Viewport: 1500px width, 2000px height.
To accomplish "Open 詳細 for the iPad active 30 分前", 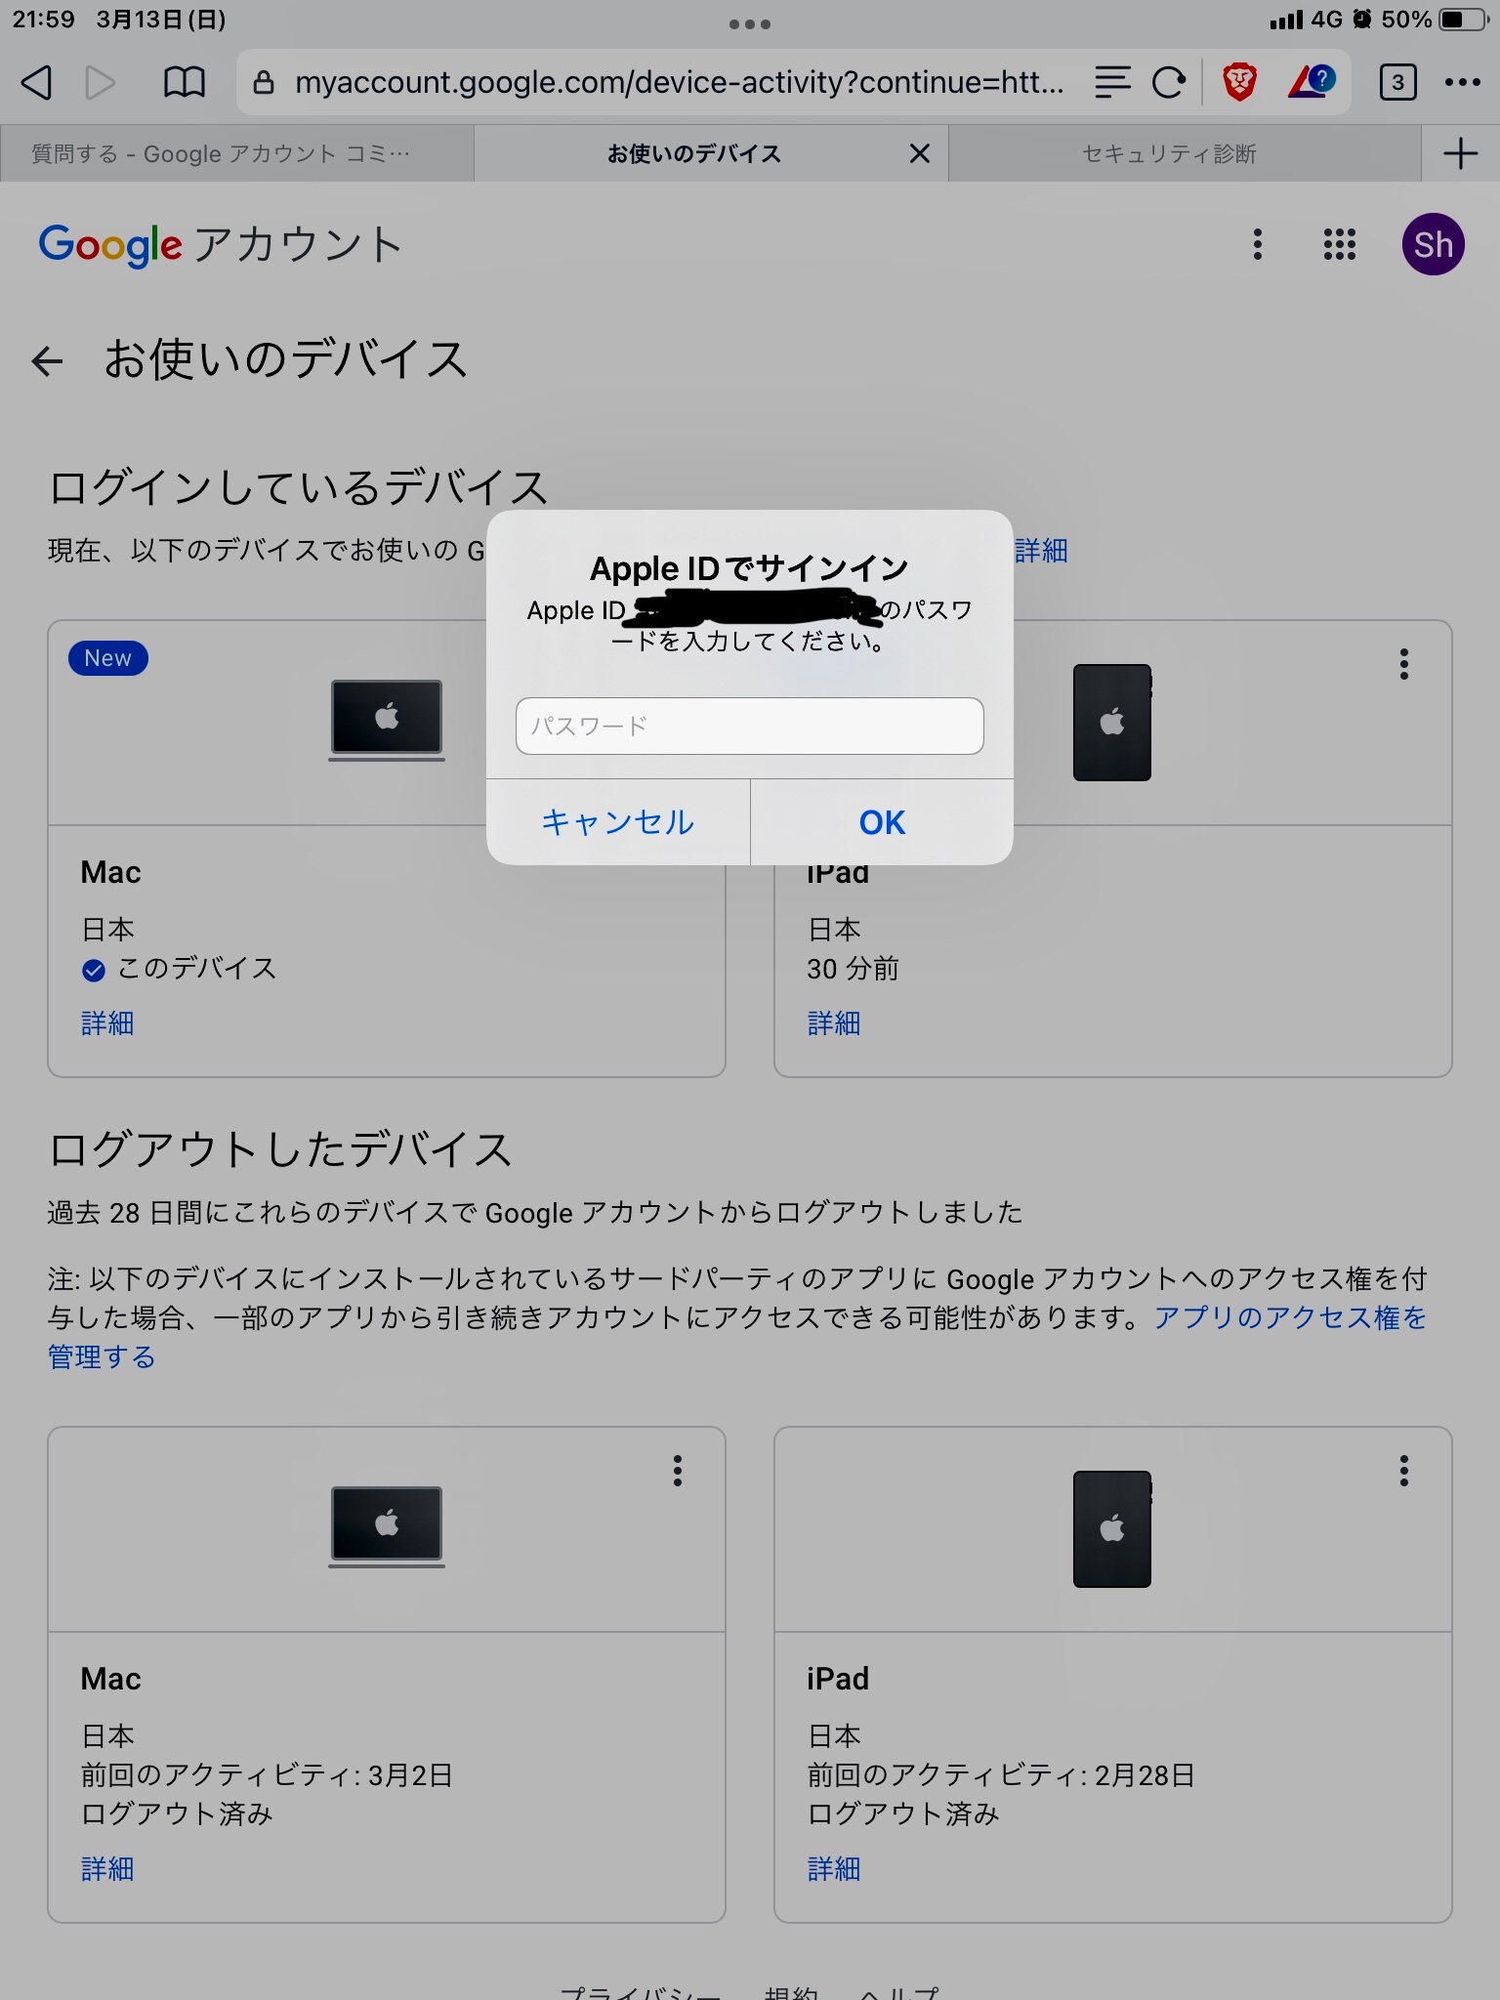I will (x=834, y=1023).
